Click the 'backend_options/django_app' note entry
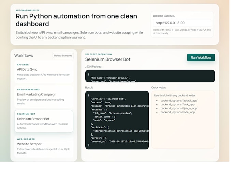This screenshot has width=232, height=177. tap(178, 108)
